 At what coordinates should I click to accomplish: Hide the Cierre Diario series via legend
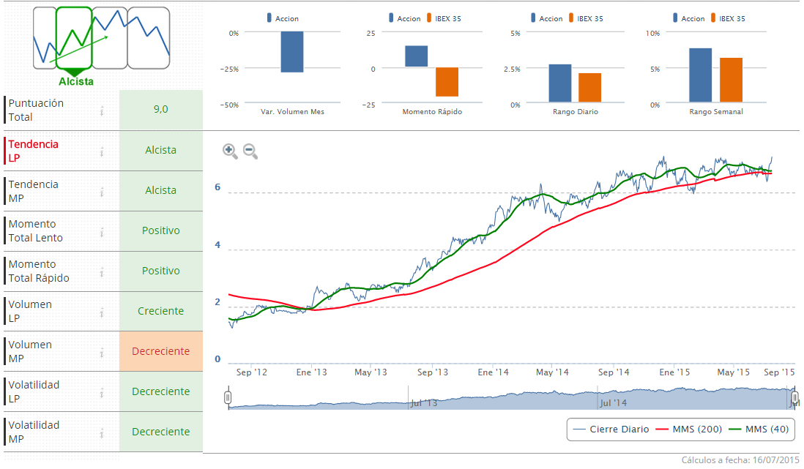pyautogui.click(x=611, y=429)
